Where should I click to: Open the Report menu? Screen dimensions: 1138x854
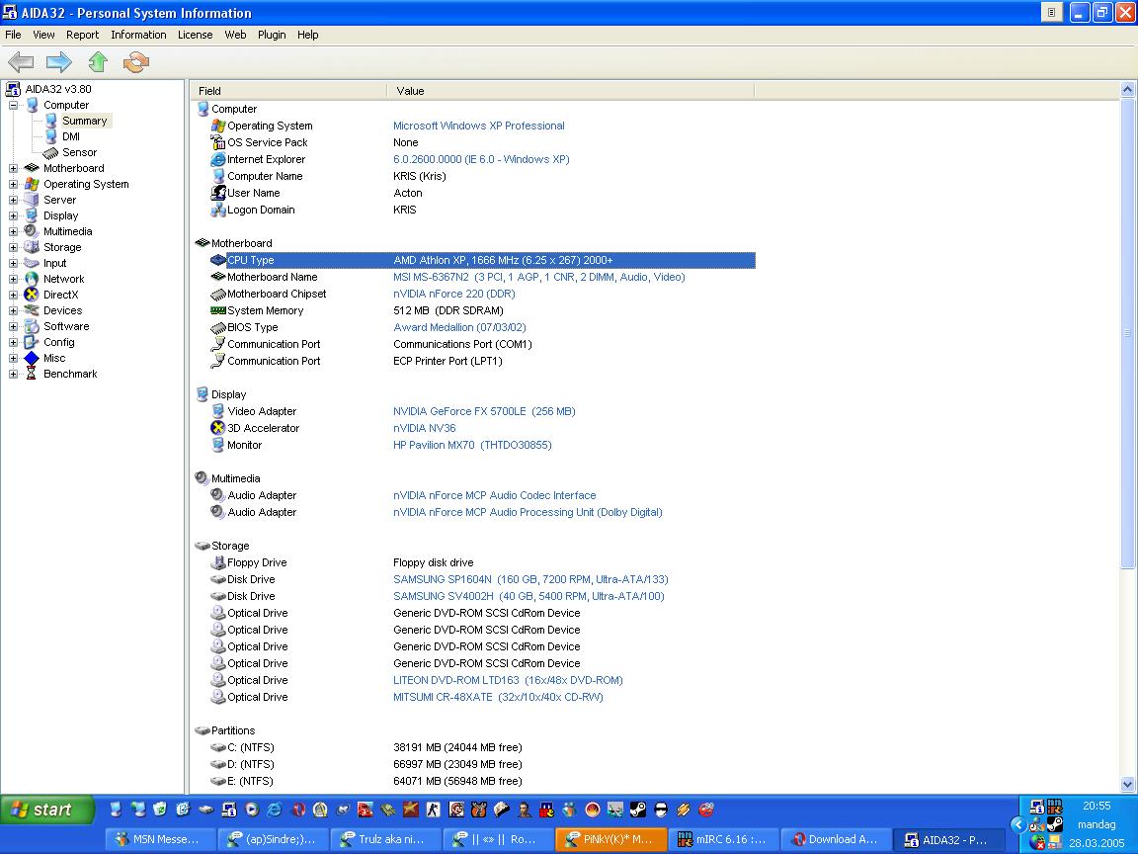click(x=82, y=35)
